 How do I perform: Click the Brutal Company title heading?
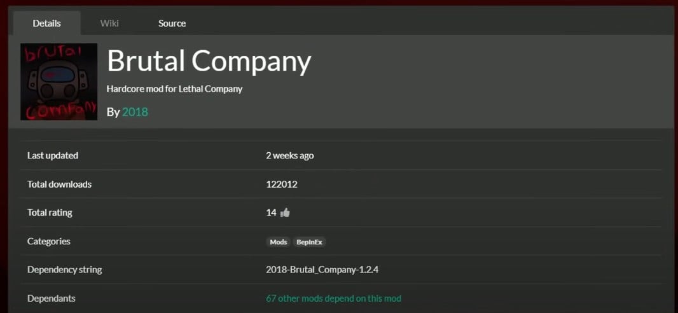point(209,61)
